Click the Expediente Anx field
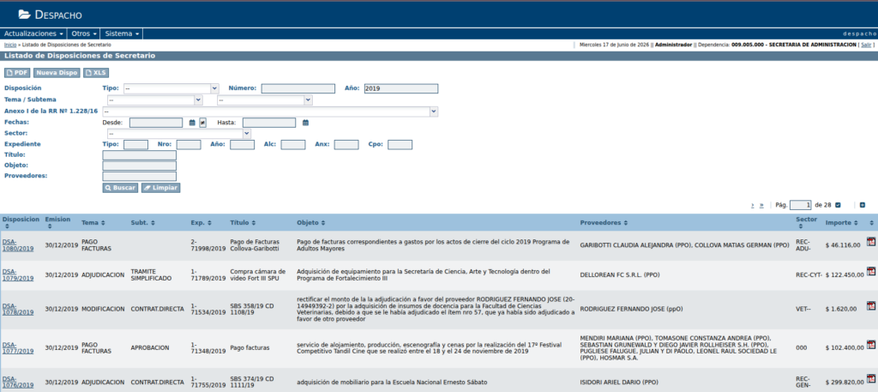This screenshot has width=878, height=392. pyautogui.click(x=346, y=144)
